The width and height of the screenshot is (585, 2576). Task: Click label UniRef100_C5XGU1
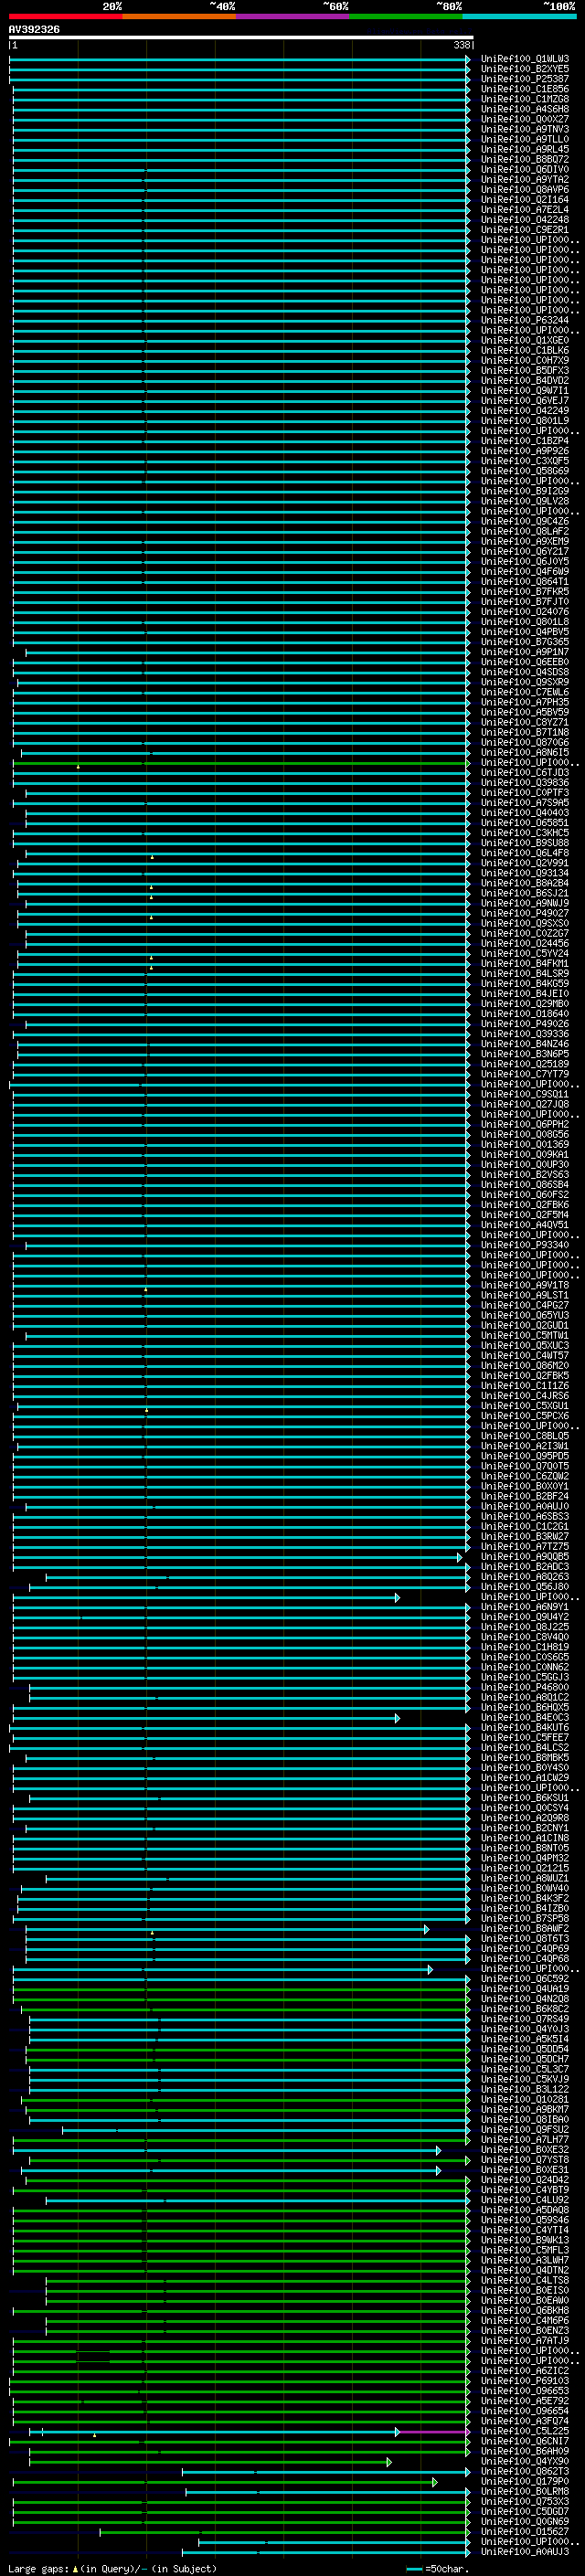[x=525, y=1405]
